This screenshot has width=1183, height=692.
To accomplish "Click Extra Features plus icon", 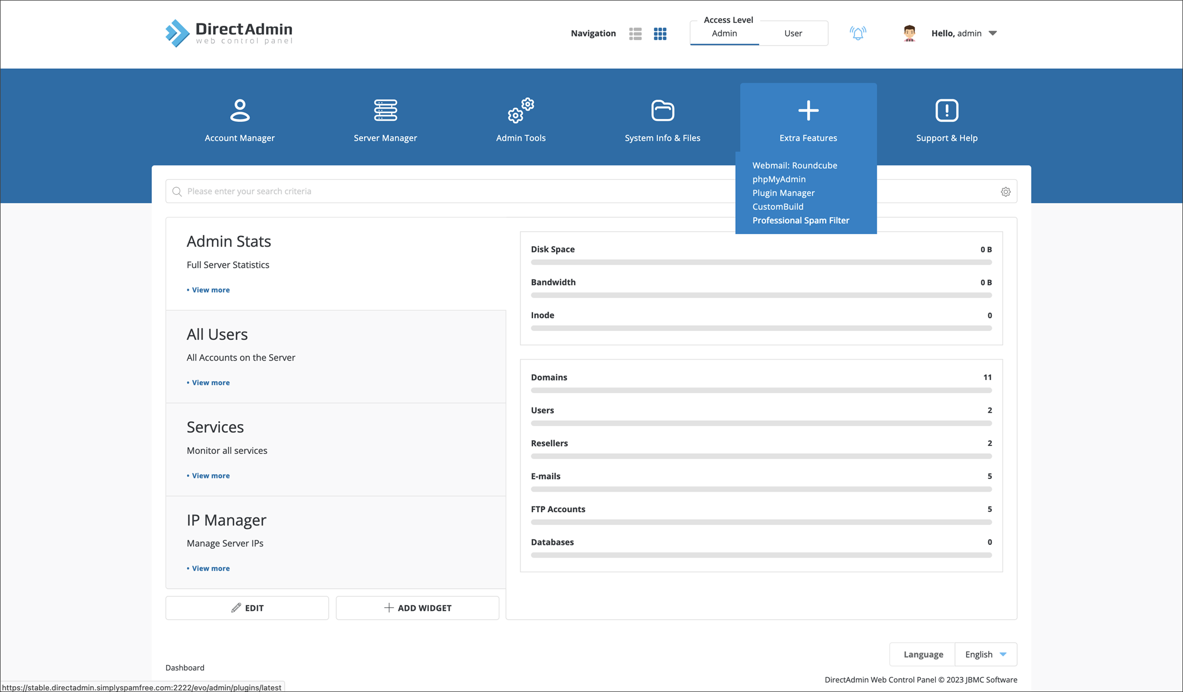I will (808, 110).
